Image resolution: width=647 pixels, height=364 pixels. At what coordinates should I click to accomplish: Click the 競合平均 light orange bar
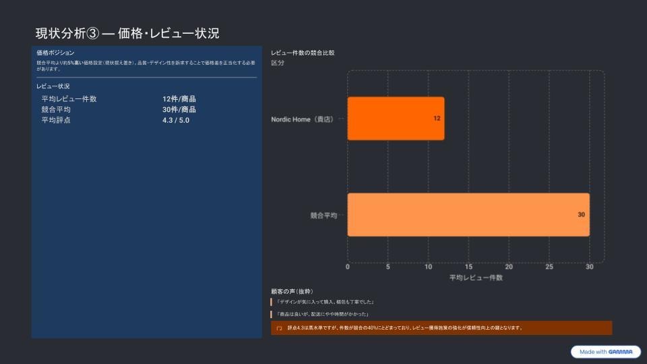coord(468,214)
